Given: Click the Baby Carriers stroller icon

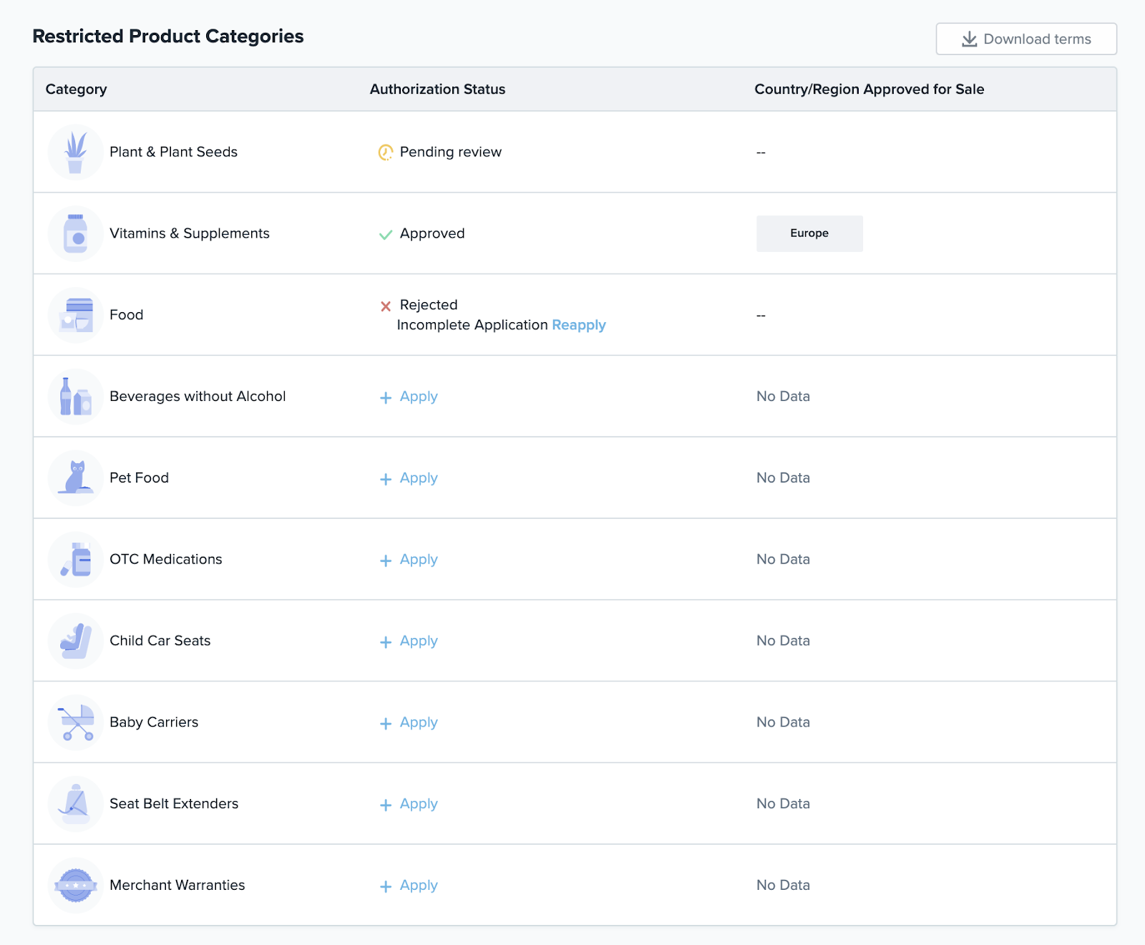Looking at the screenshot, I should tap(75, 723).
